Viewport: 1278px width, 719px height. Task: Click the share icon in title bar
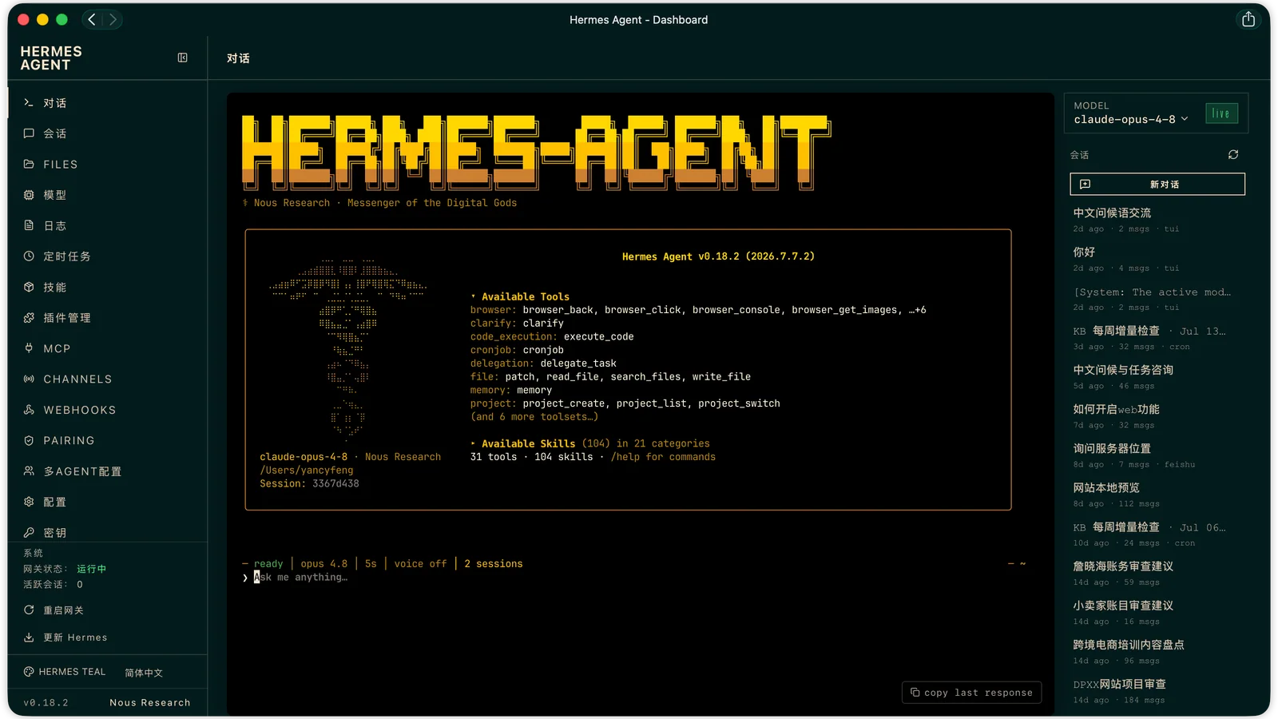tap(1248, 19)
